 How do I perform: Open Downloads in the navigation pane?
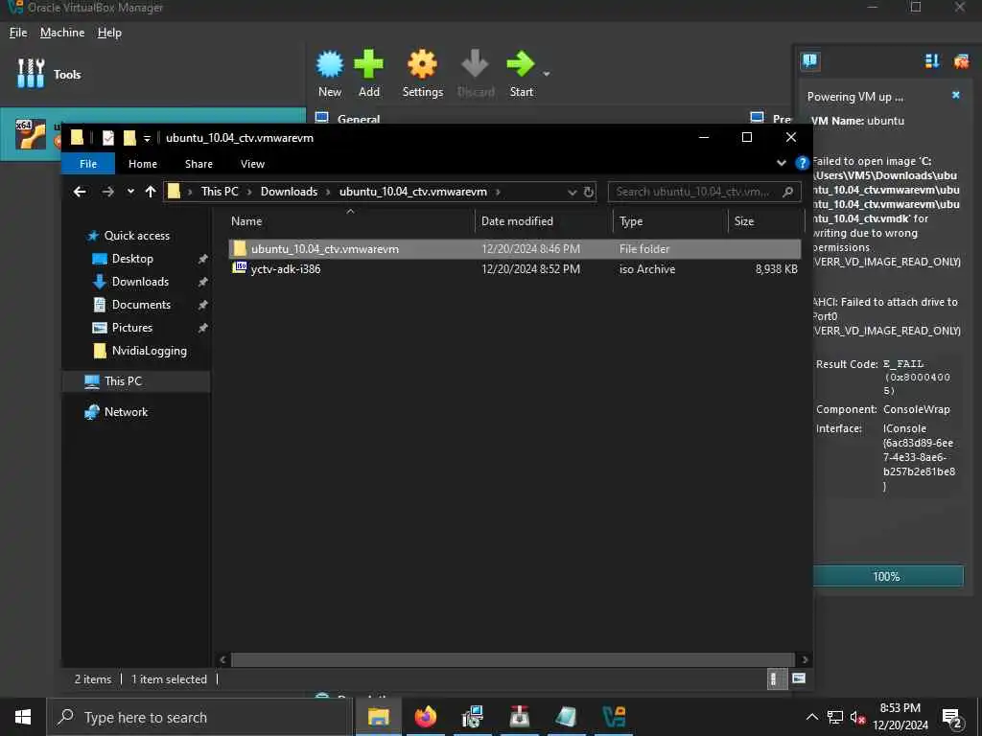(140, 282)
